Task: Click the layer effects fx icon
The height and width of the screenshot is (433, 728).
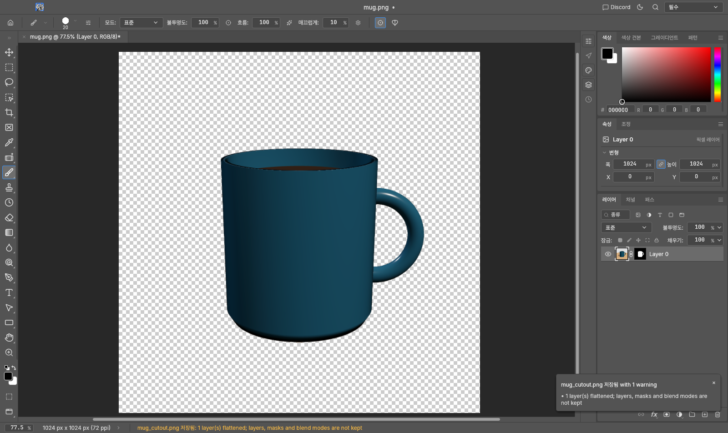Action: tap(654, 414)
